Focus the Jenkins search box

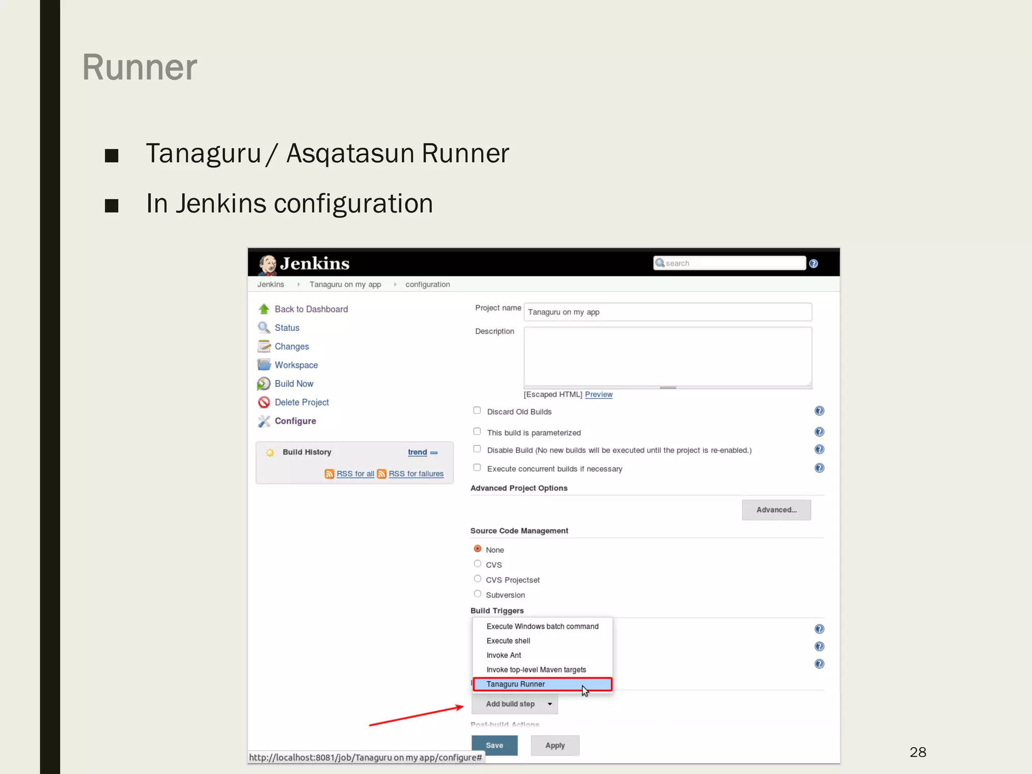[730, 263]
